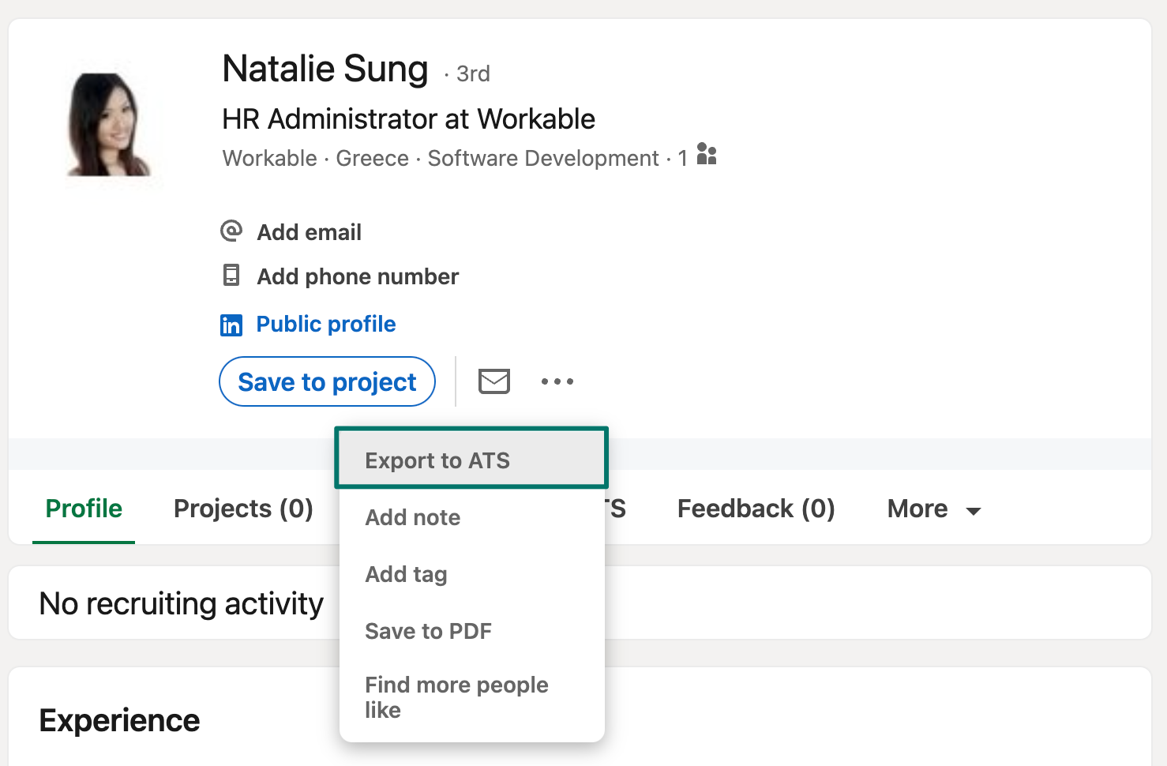Go to the Feedback (0) tab

[756, 509]
